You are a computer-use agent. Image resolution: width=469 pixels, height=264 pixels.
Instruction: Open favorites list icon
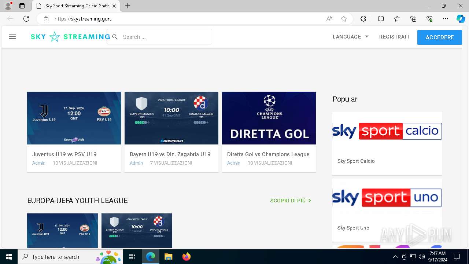point(397,19)
